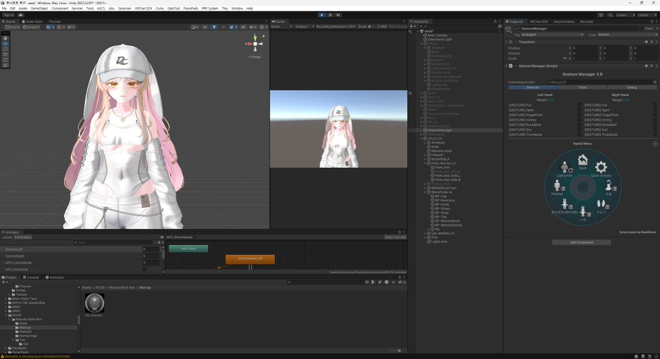This screenshot has height=359, width=660.
Task: Click the Tools button in Gesture Manager
Action: tap(582, 87)
